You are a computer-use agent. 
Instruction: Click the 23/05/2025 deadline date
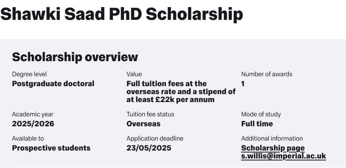(x=149, y=148)
